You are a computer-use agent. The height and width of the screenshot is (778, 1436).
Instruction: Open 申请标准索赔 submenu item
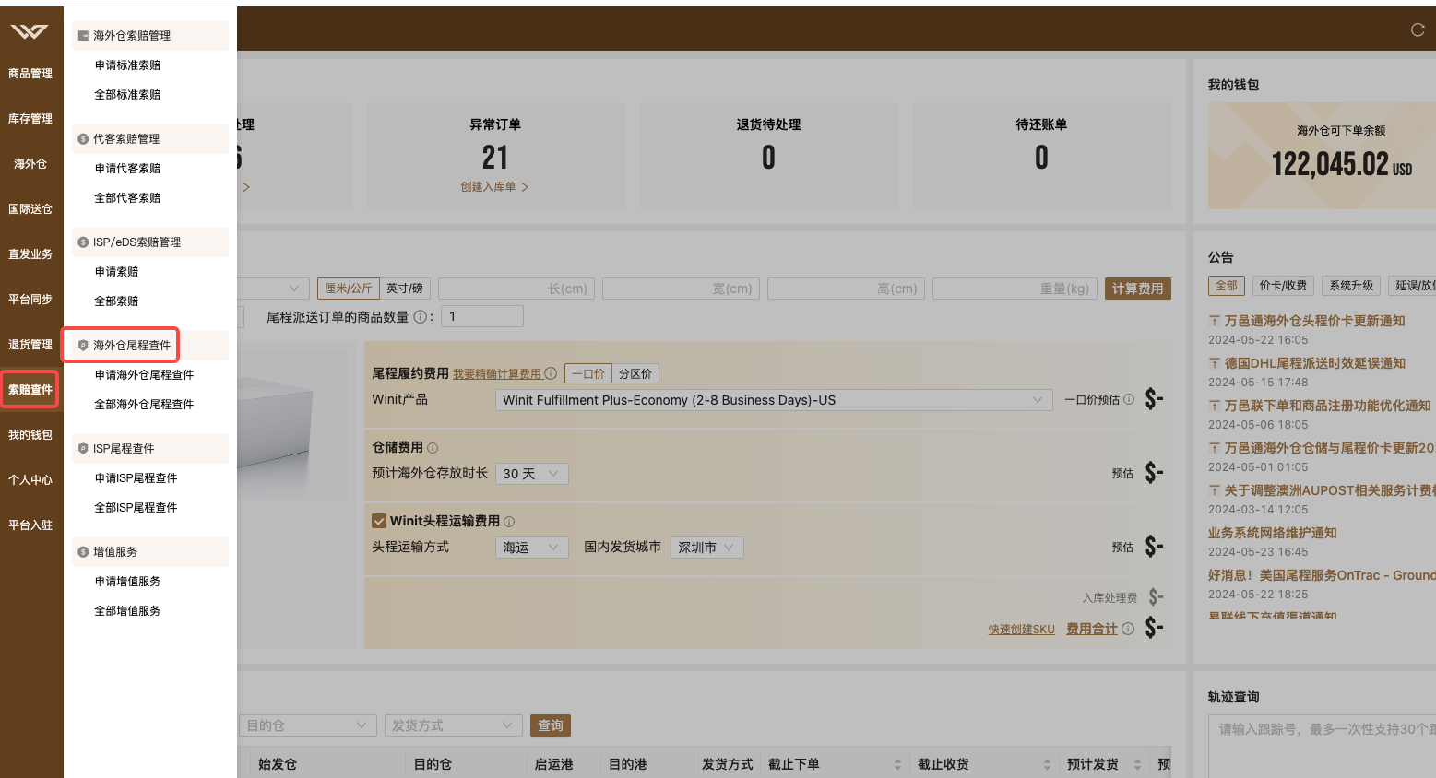click(127, 65)
